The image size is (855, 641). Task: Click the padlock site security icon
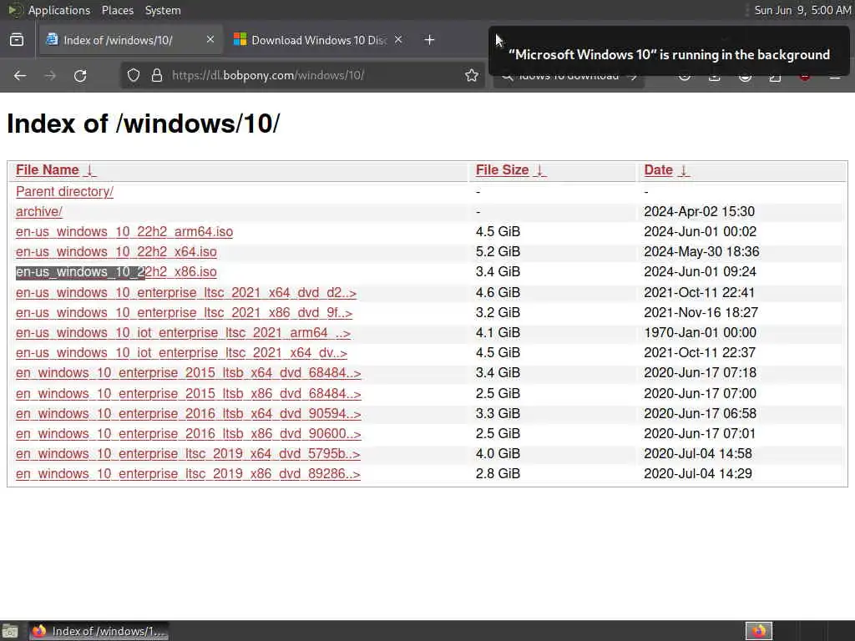[x=157, y=75]
